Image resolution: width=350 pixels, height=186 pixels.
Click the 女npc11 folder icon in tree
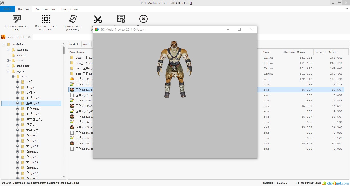(23, 146)
